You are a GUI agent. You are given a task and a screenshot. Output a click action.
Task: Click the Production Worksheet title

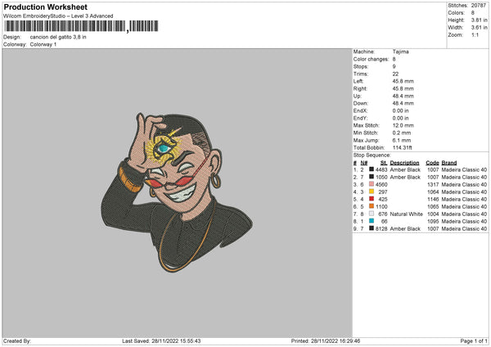(45, 7)
